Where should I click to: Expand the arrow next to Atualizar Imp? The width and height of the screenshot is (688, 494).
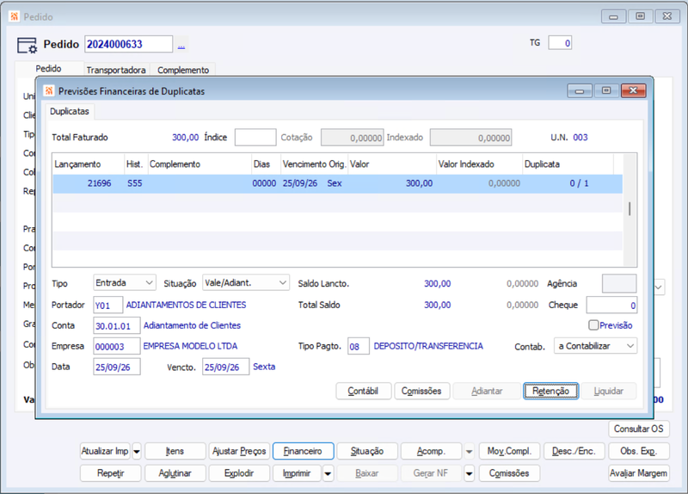(137, 451)
